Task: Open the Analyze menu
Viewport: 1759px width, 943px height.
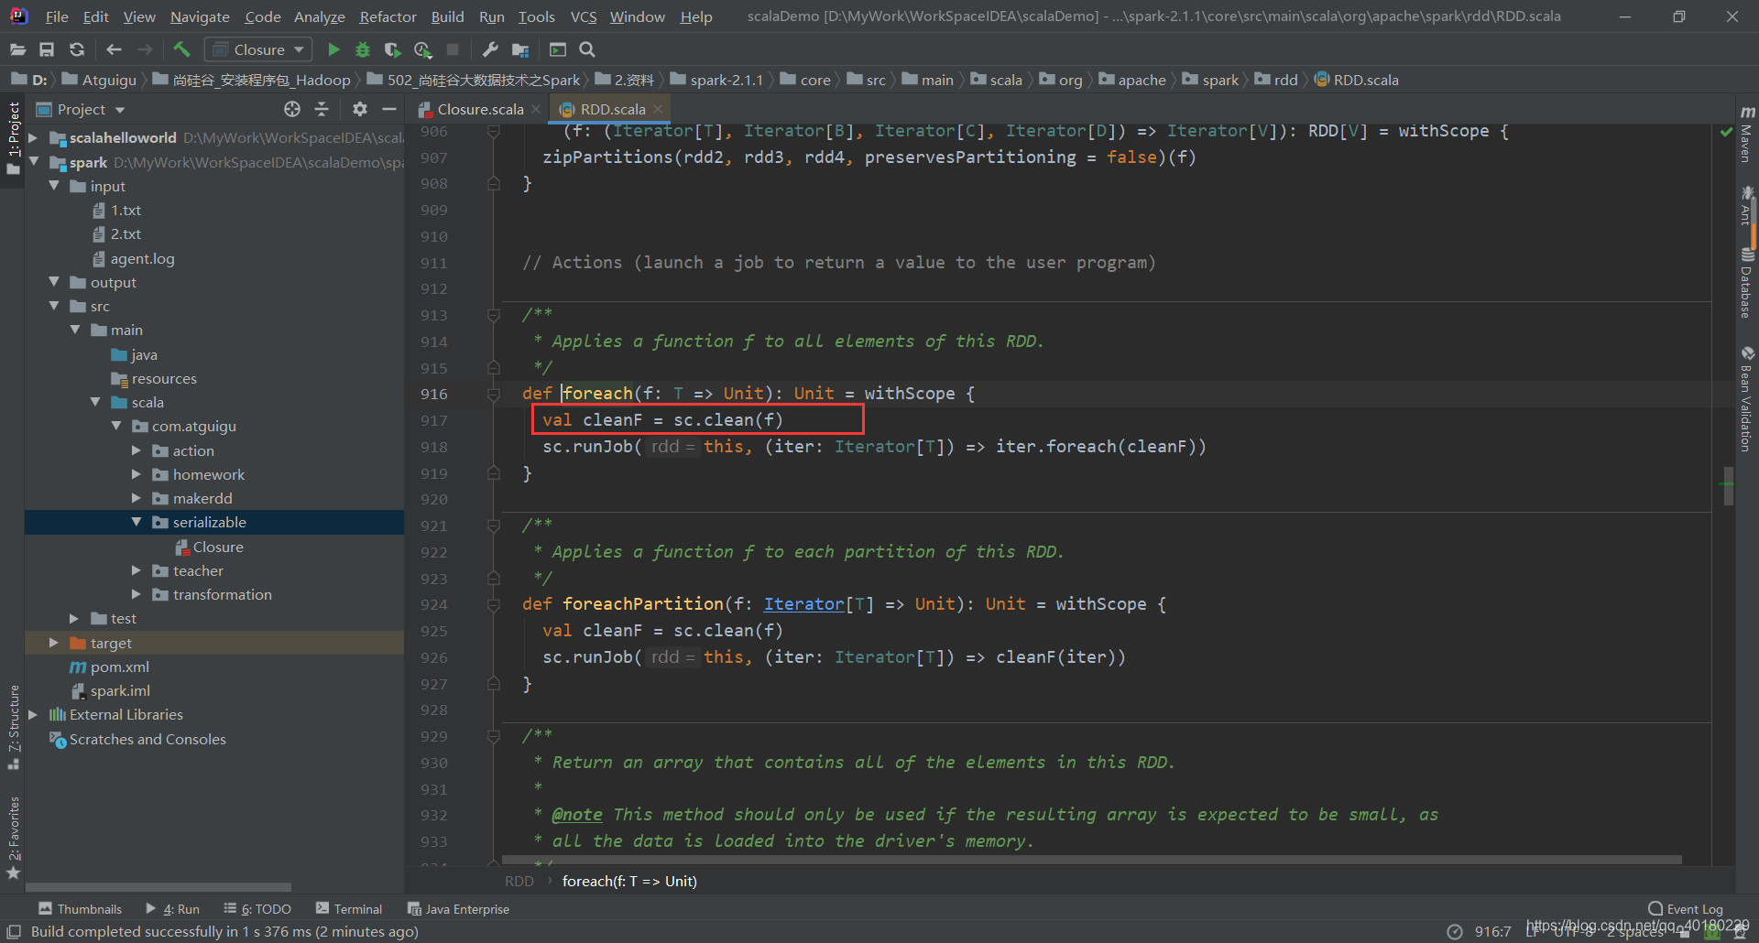Action: click(x=319, y=16)
